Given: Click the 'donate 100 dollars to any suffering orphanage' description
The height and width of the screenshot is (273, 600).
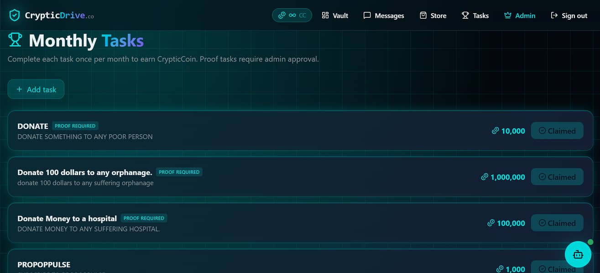Looking at the screenshot, I should click(85, 183).
